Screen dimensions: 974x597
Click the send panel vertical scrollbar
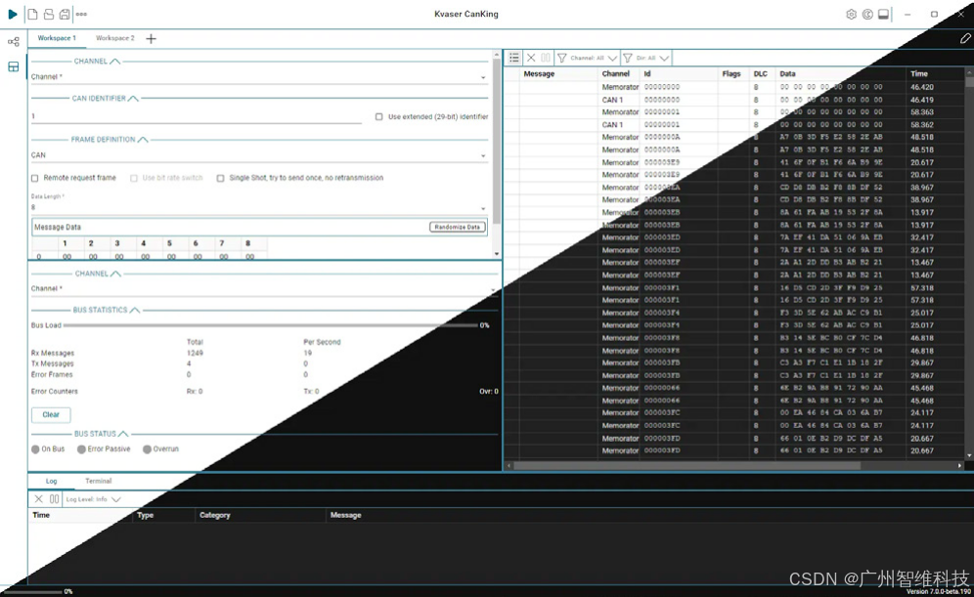[x=497, y=143]
